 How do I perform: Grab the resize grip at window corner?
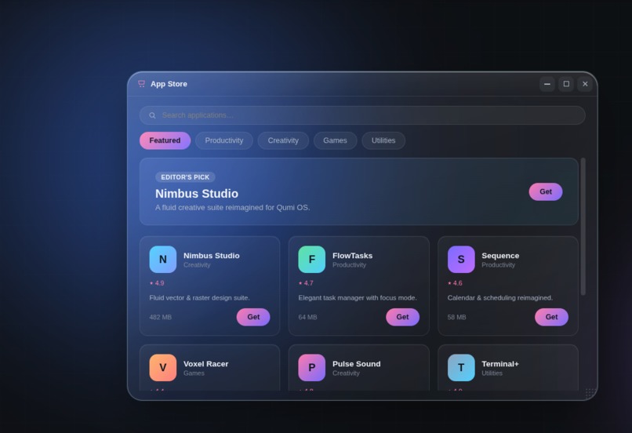pos(590,393)
